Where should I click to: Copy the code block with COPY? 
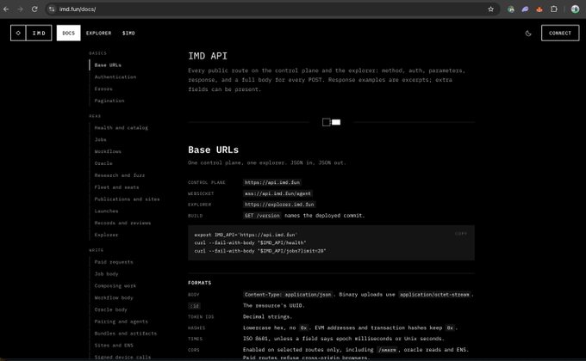(x=461, y=234)
